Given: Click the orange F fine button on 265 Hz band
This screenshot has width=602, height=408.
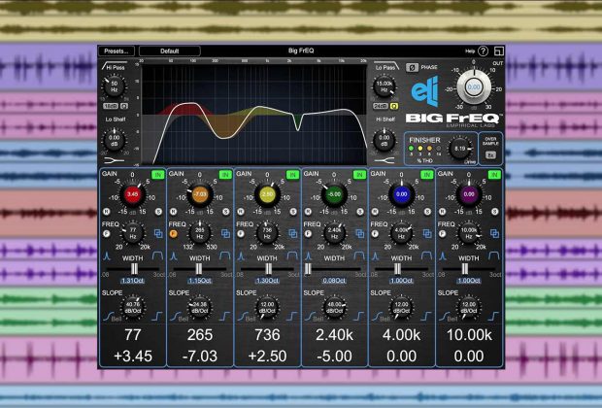Looking at the screenshot, I should pos(174,233).
